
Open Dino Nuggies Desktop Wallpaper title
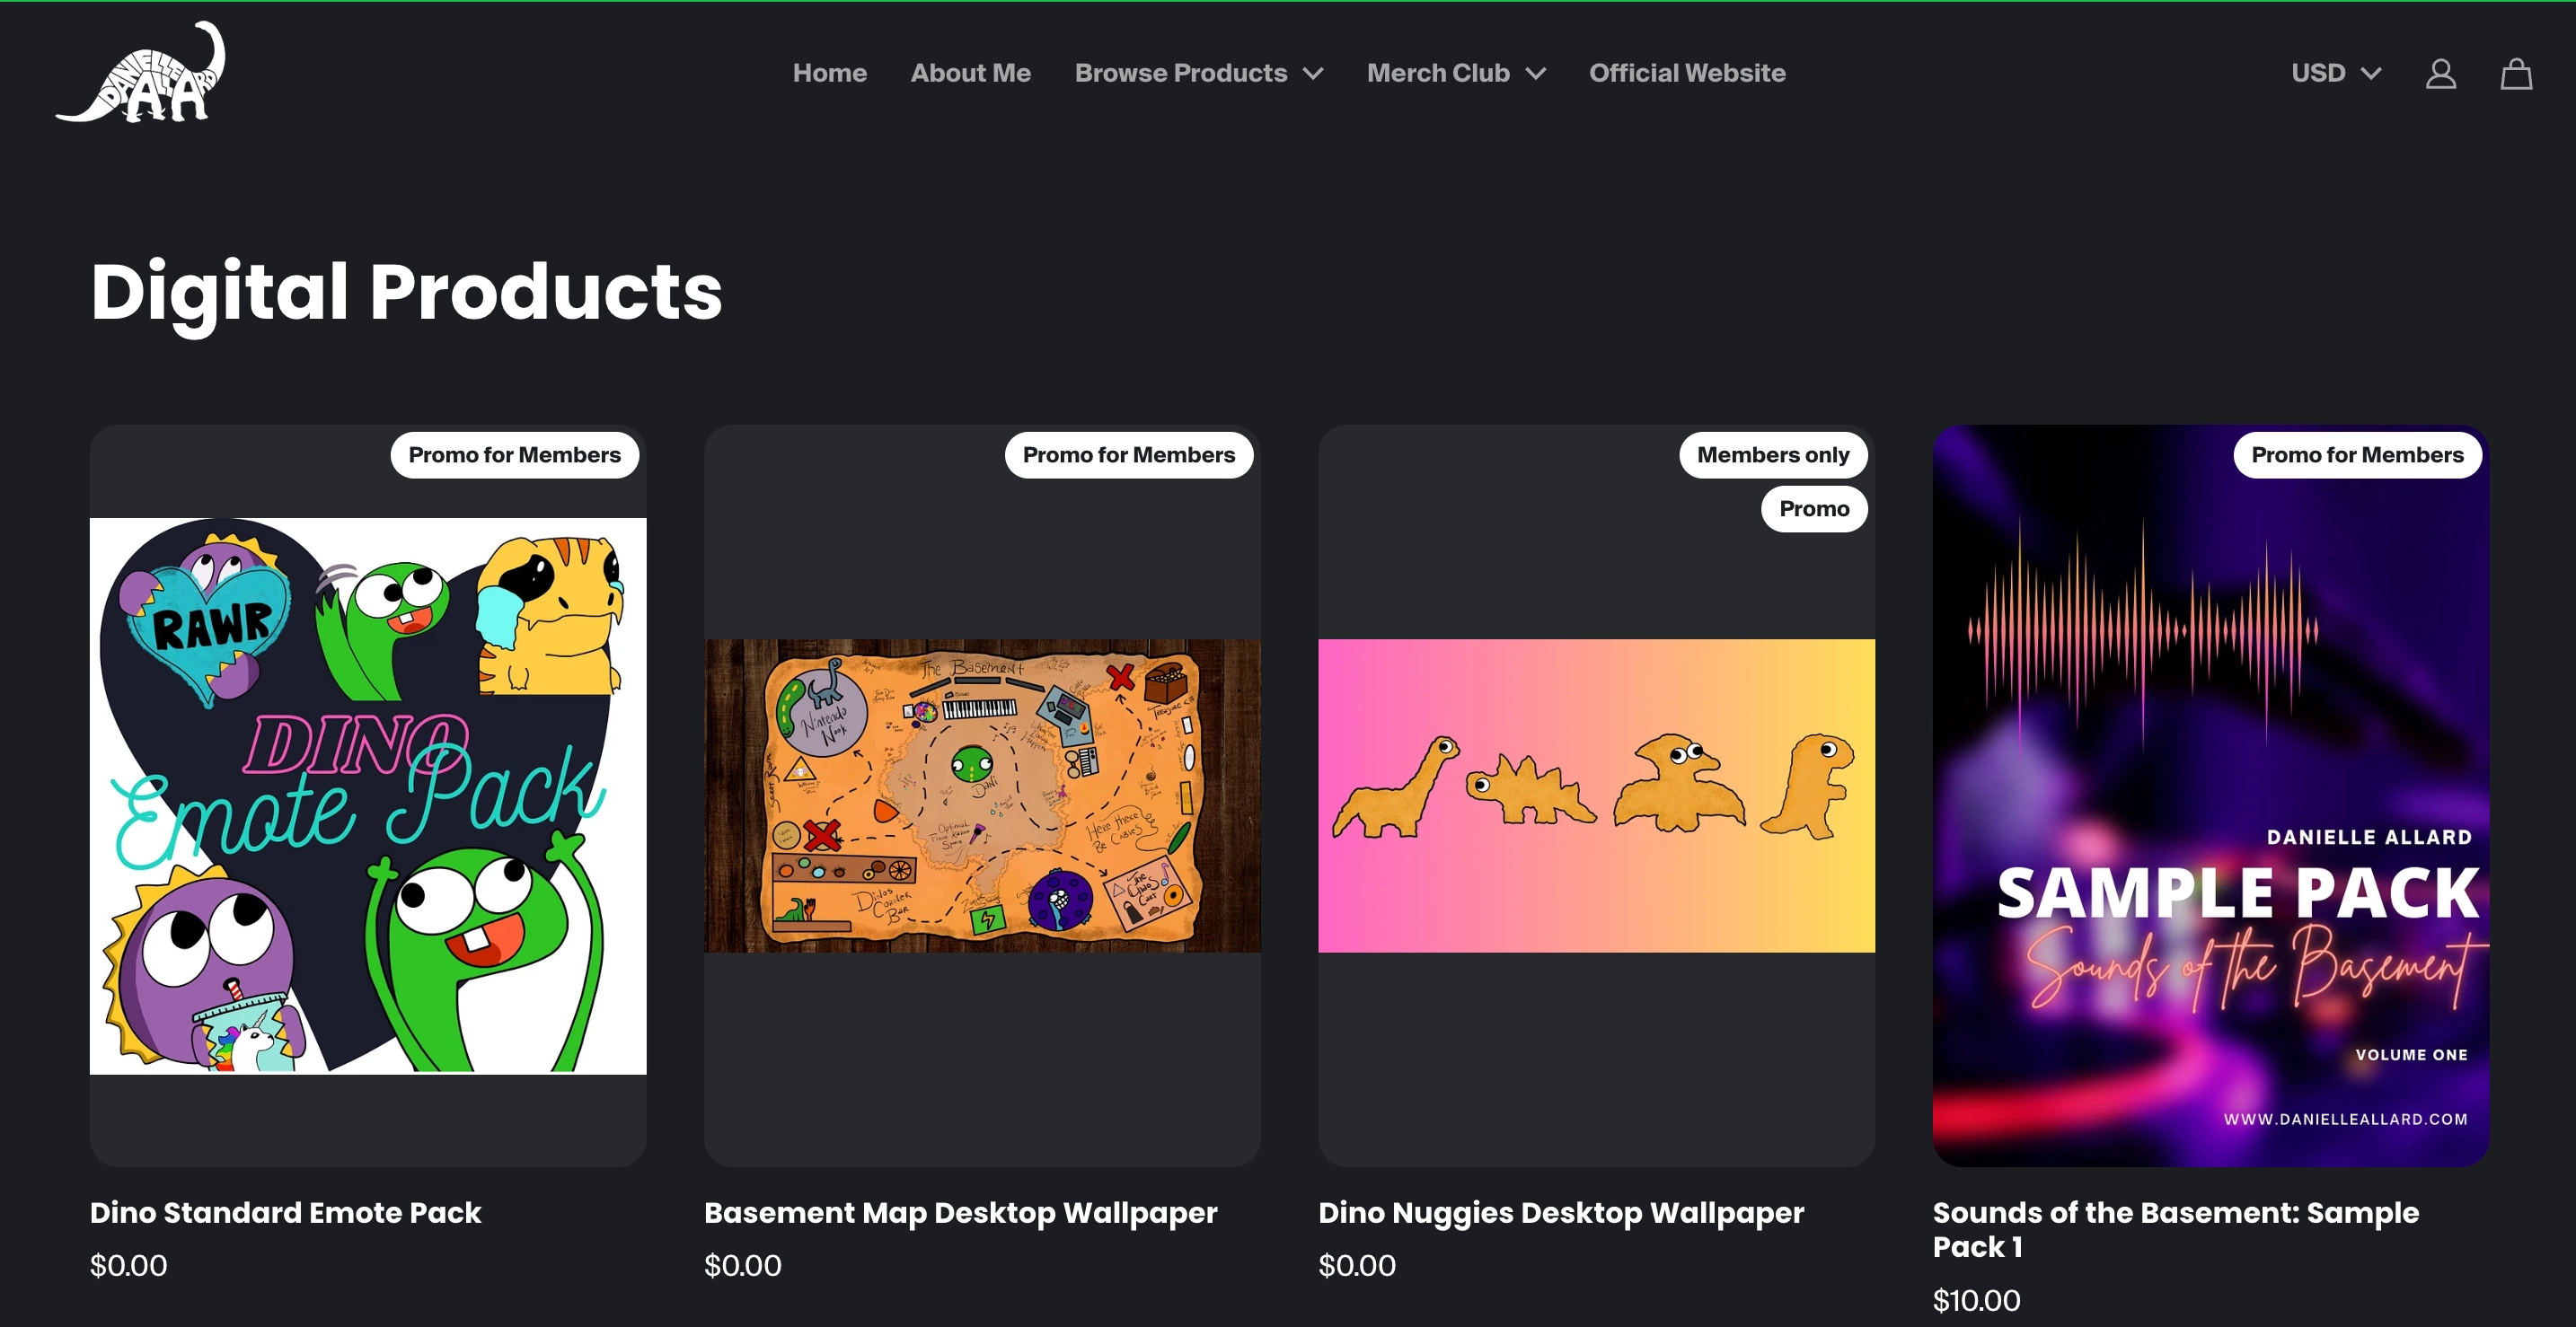click(1560, 1212)
